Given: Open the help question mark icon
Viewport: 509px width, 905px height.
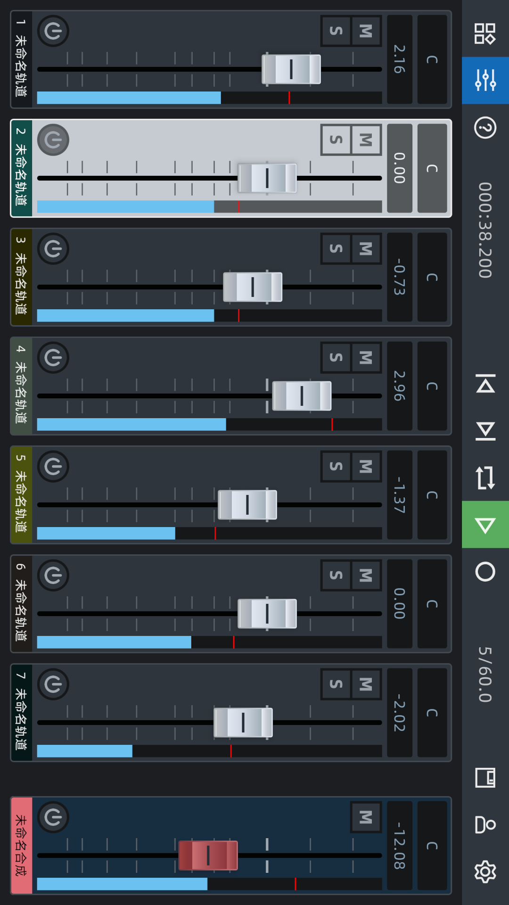Looking at the screenshot, I should pyautogui.click(x=485, y=127).
